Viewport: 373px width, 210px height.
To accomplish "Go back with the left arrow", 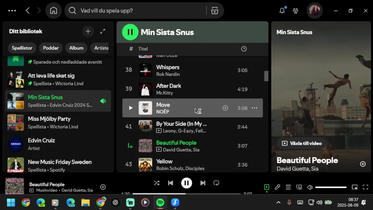I will [28, 10].
